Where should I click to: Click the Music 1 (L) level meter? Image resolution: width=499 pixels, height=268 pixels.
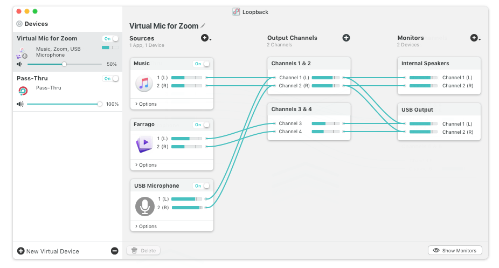(x=186, y=78)
